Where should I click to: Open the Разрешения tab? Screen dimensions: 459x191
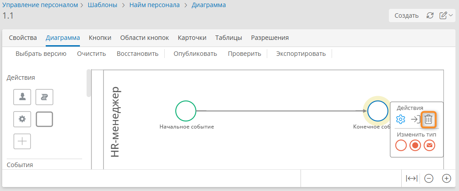pyautogui.click(x=270, y=38)
